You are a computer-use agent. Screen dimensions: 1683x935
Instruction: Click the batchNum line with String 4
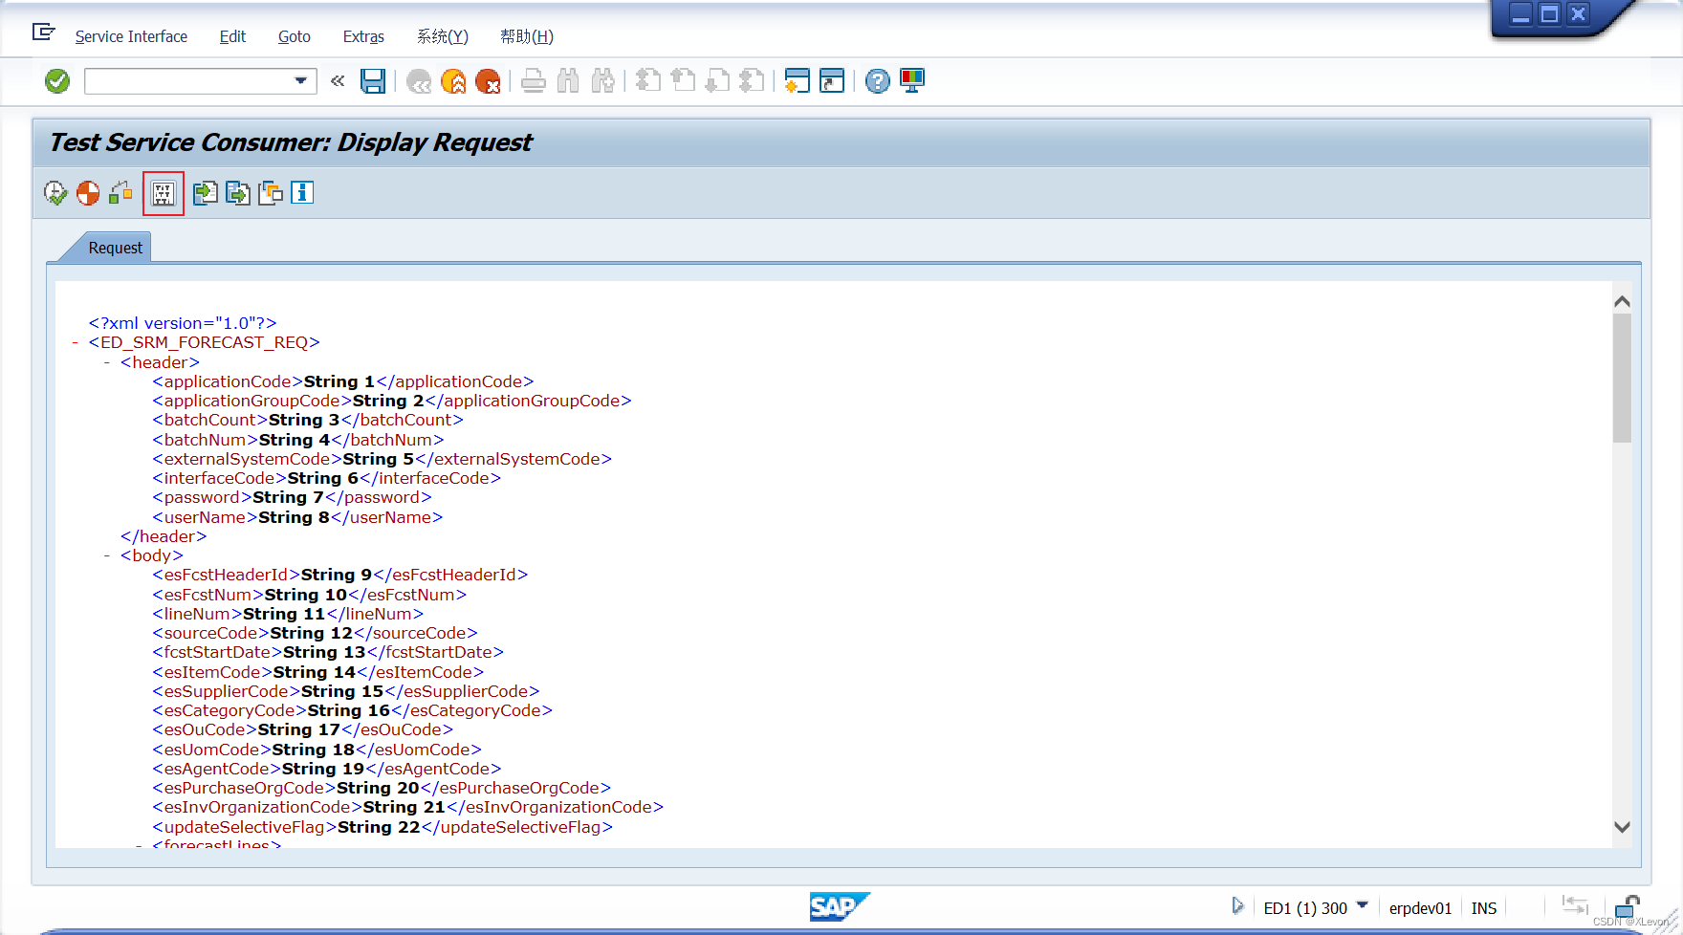click(x=298, y=440)
